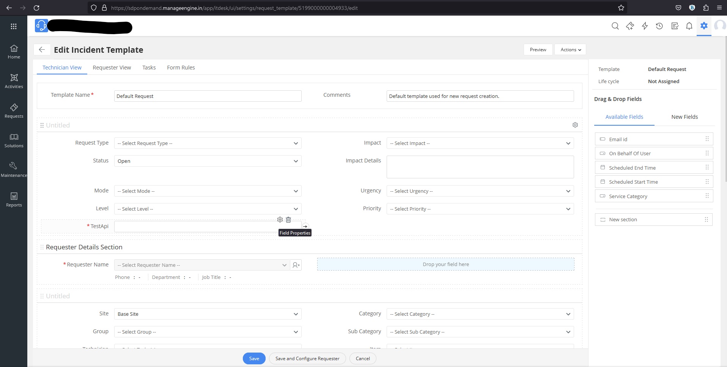Screen dimensions: 727x367
Task: Open the Requests module in sidebar
Action: (x=14, y=111)
